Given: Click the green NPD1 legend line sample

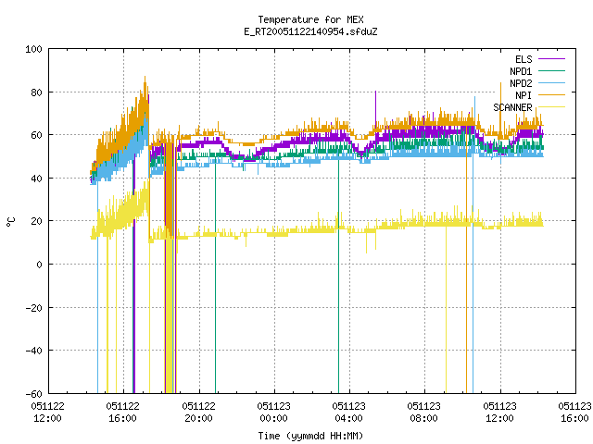Looking at the screenshot, I should tap(551, 70).
